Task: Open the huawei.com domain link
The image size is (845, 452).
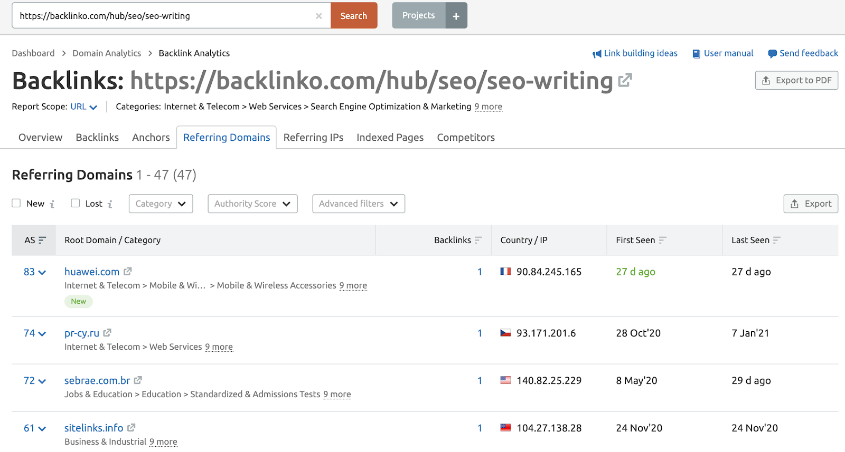Action: (x=92, y=272)
